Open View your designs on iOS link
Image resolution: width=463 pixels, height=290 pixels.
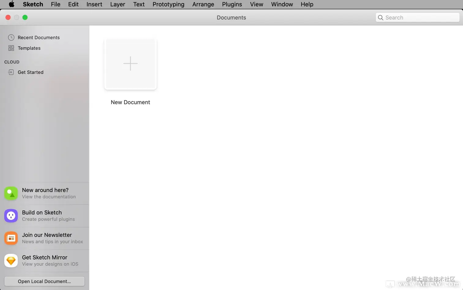50,264
